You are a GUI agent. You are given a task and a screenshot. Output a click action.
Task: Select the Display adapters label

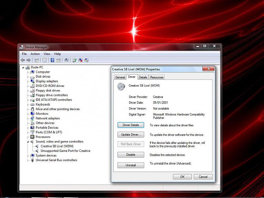tap(47, 81)
